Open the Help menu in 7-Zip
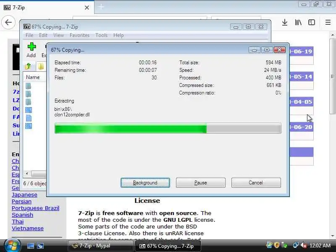The height and width of the screenshot is (252, 336). [x=118, y=35]
